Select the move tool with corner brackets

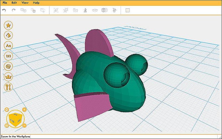pos(56,10)
